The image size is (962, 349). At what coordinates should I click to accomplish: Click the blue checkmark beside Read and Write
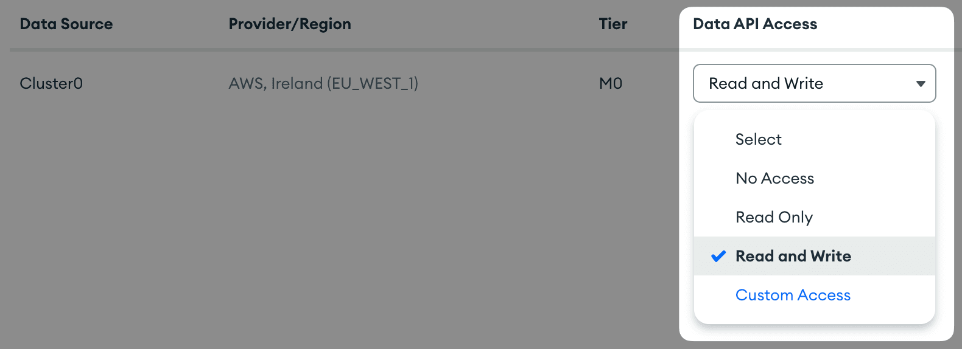[x=718, y=256]
